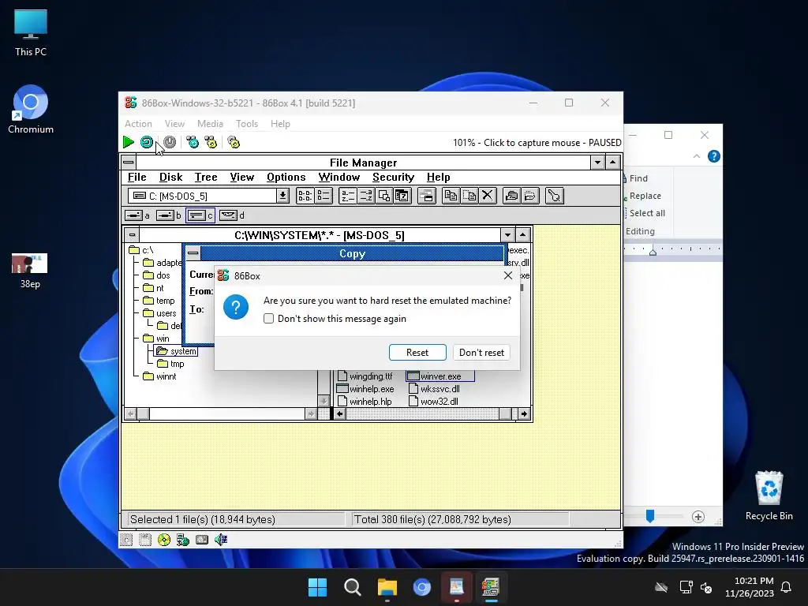This screenshot has width=808, height=606.
Task: Select the winnt folder in tree
Action: point(159,376)
